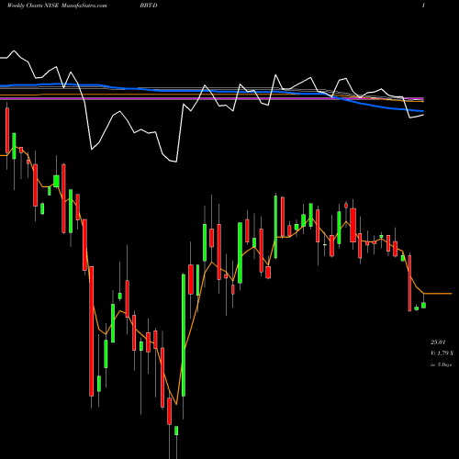459x459 pixels.
Task: Click the "in 5 Days" label
Action: (441, 364)
